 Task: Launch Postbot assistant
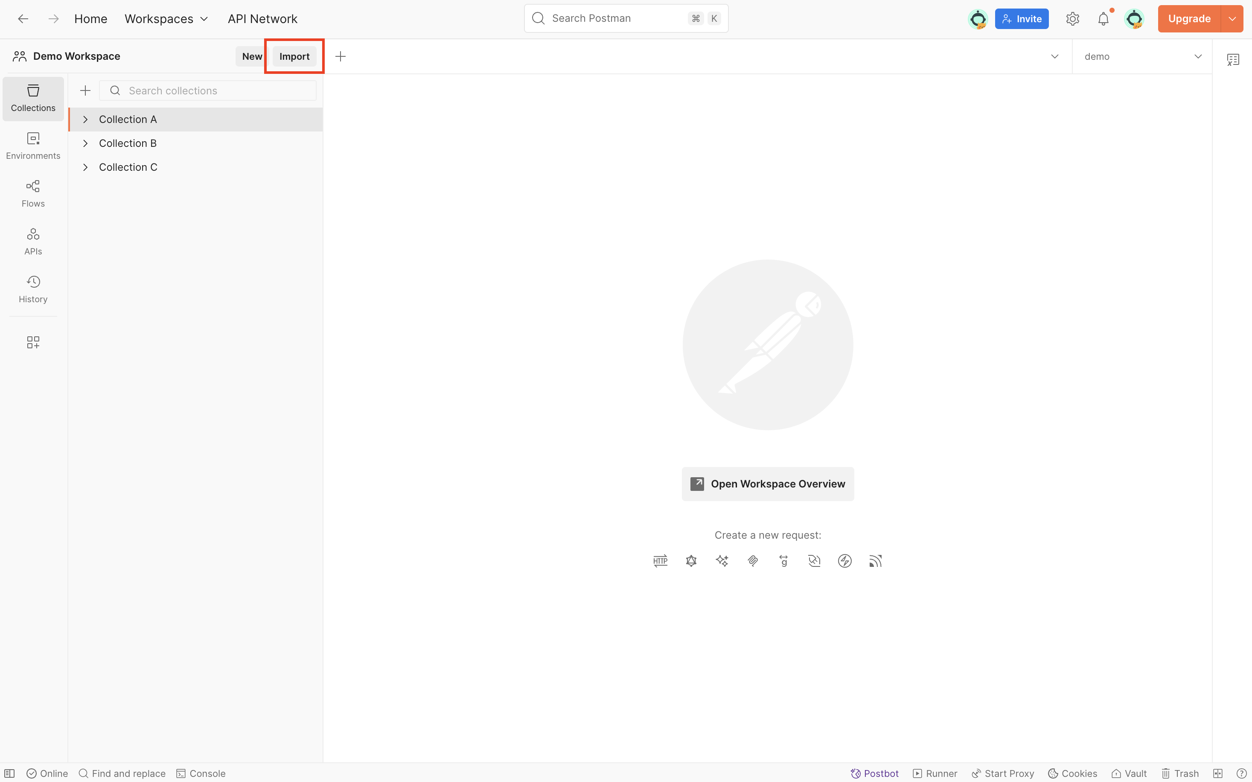point(875,773)
